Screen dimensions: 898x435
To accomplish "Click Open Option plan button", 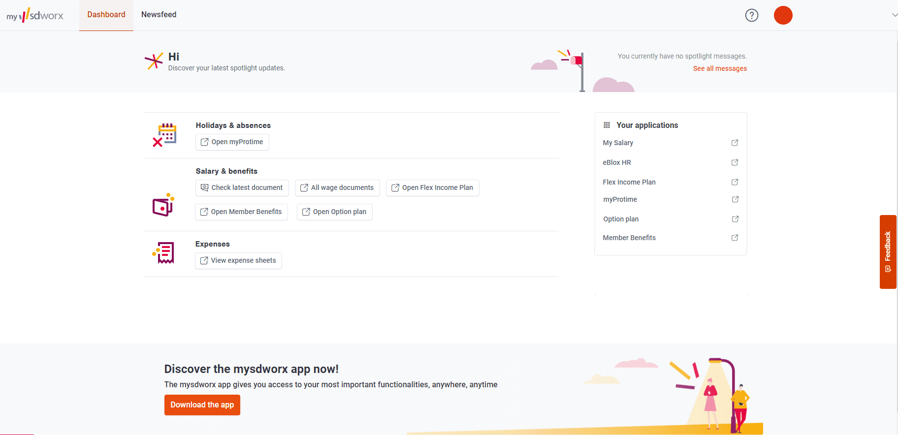I will click(x=335, y=212).
